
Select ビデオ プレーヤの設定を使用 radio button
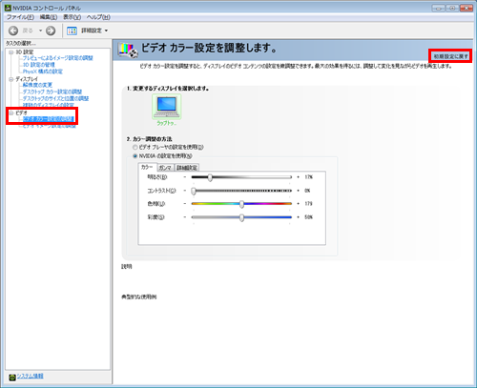click(135, 147)
